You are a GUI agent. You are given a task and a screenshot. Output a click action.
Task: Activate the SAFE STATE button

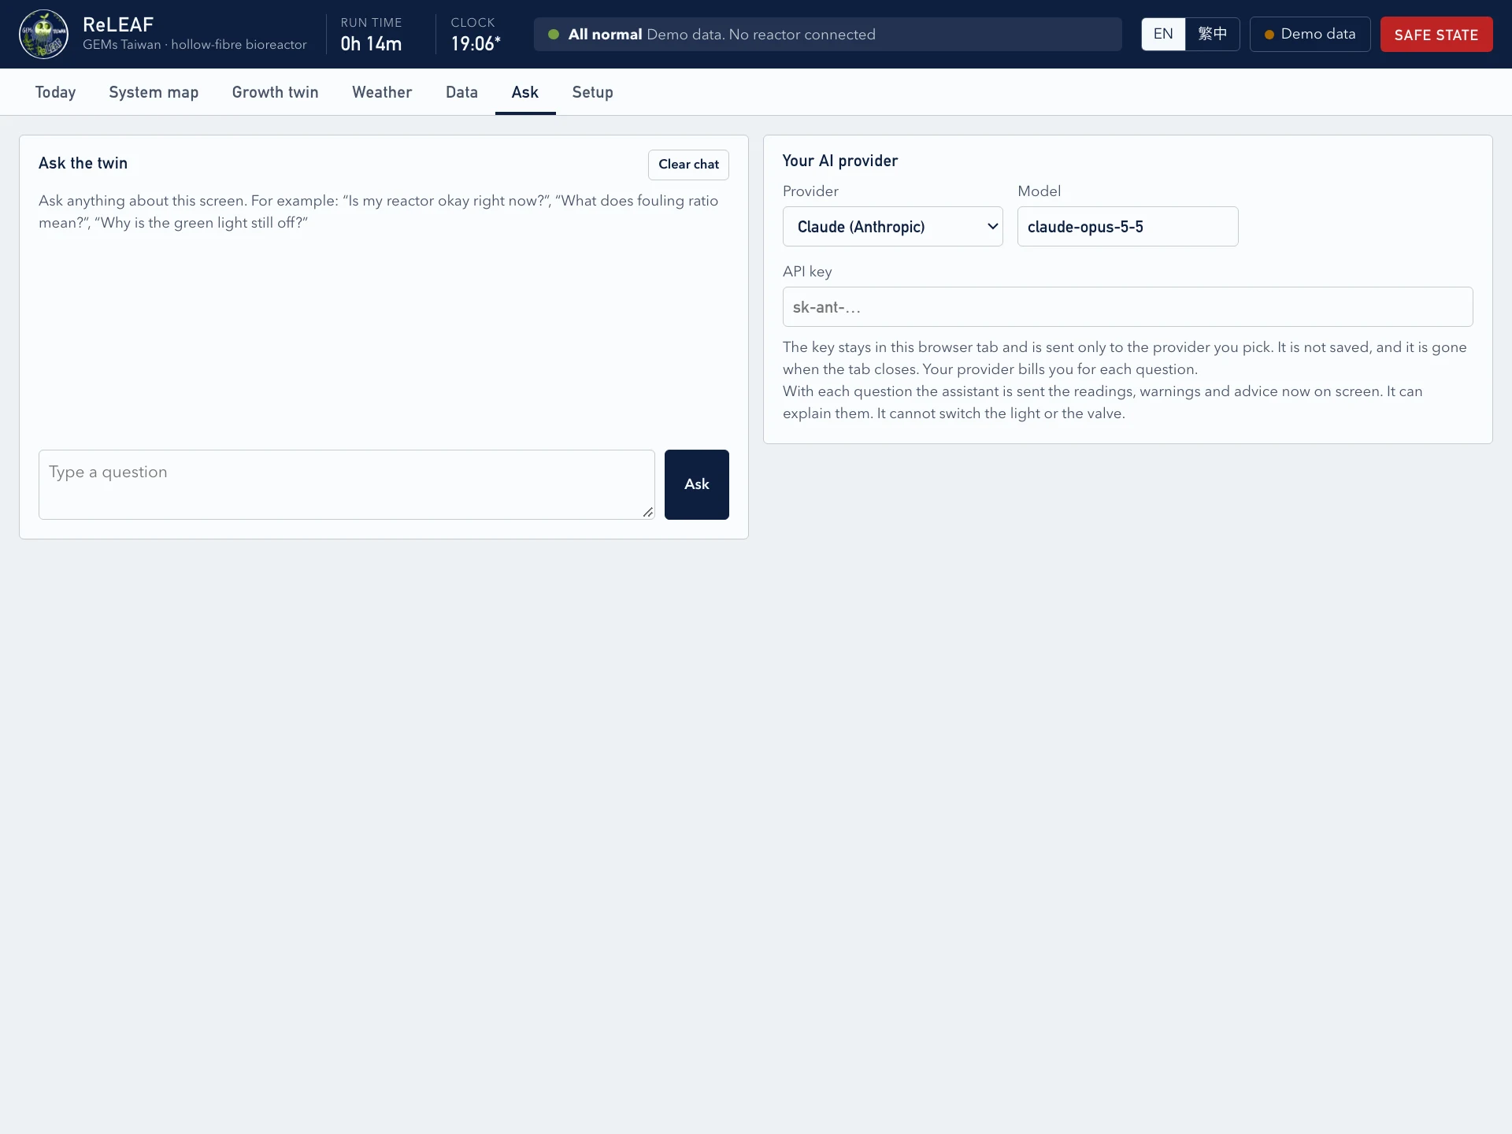coord(1436,34)
